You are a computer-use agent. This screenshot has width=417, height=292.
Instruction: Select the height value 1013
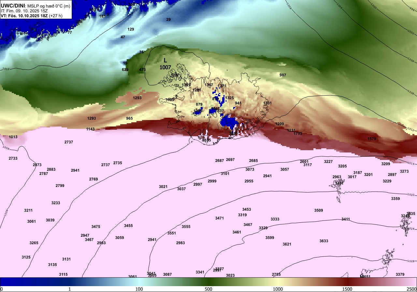(x=13, y=137)
